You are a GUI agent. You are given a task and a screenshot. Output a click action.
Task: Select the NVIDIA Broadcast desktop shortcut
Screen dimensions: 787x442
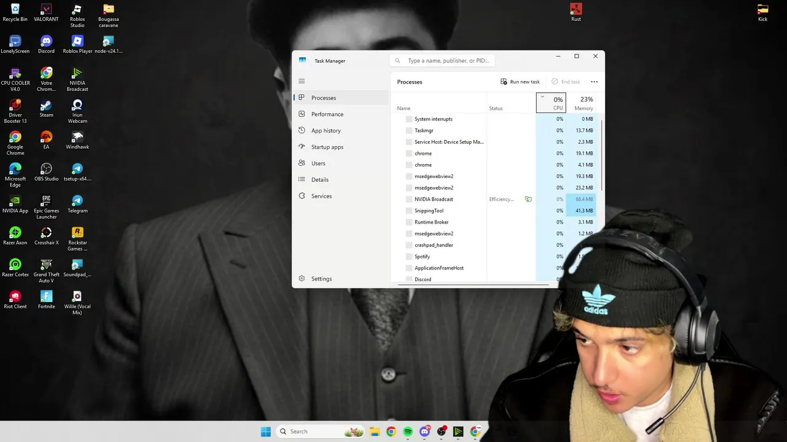77,80
